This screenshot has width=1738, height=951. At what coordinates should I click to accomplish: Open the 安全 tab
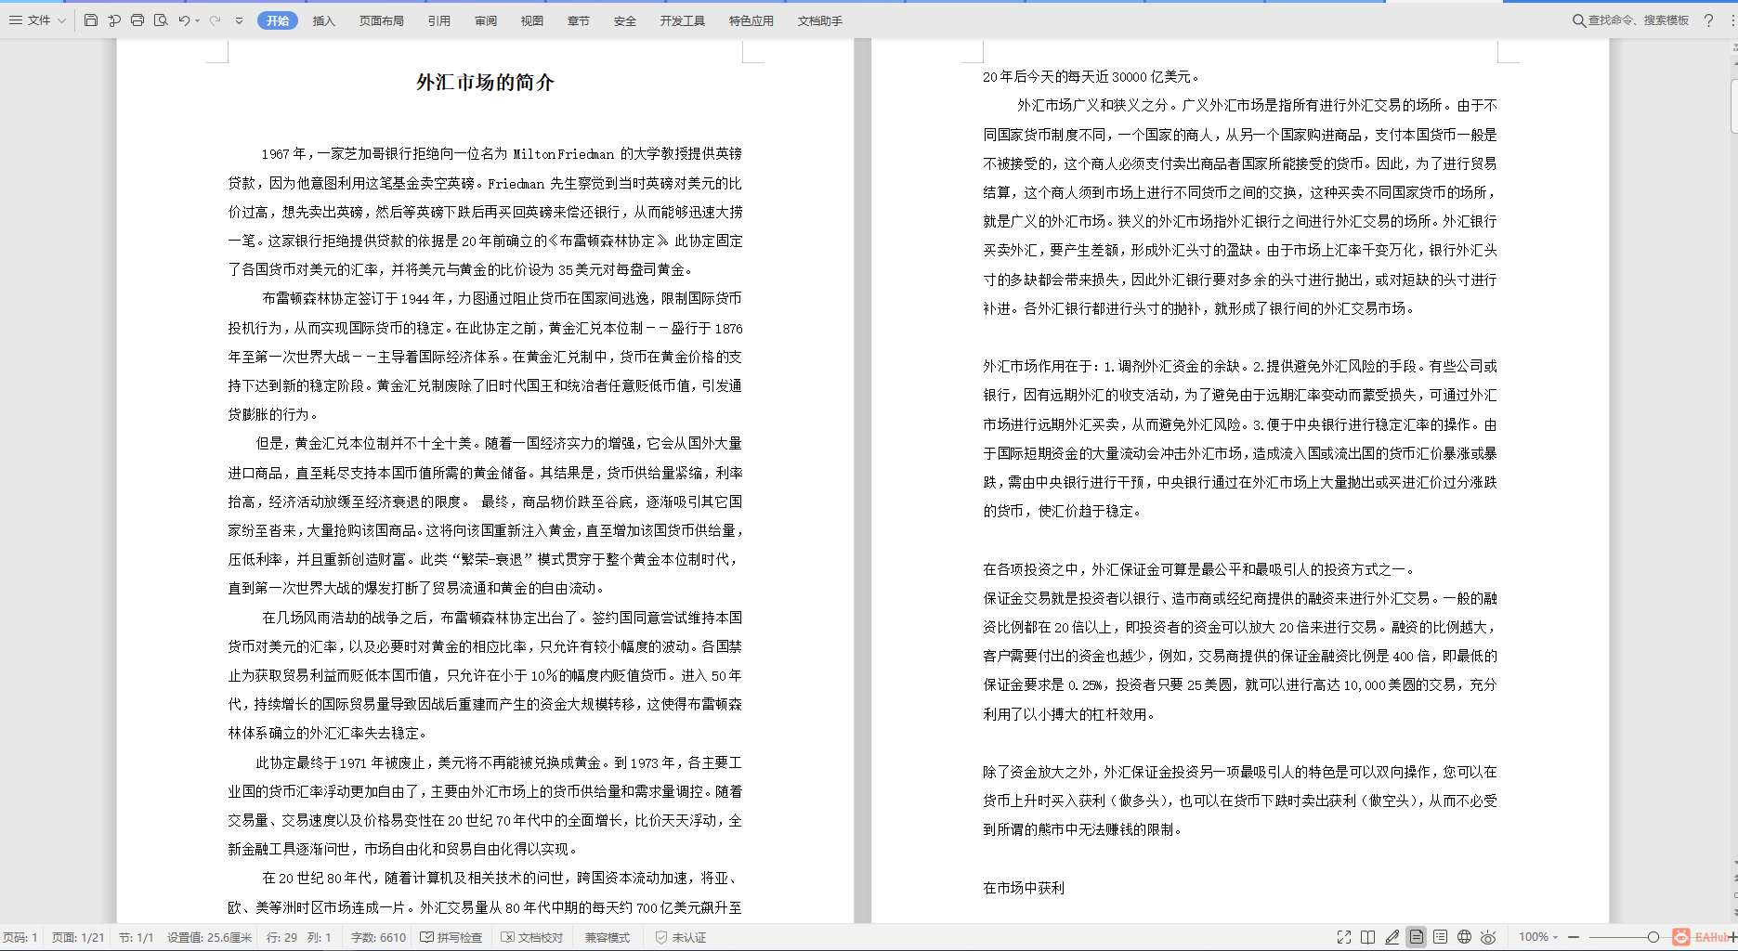point(625,20)
